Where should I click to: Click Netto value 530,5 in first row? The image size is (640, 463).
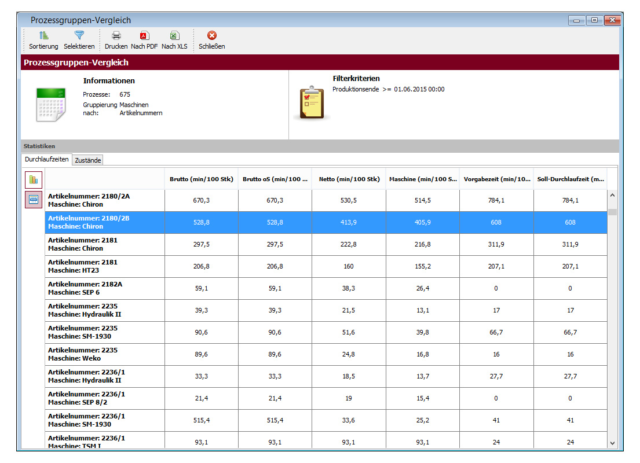pyautogui.click(x=349, y=200)
